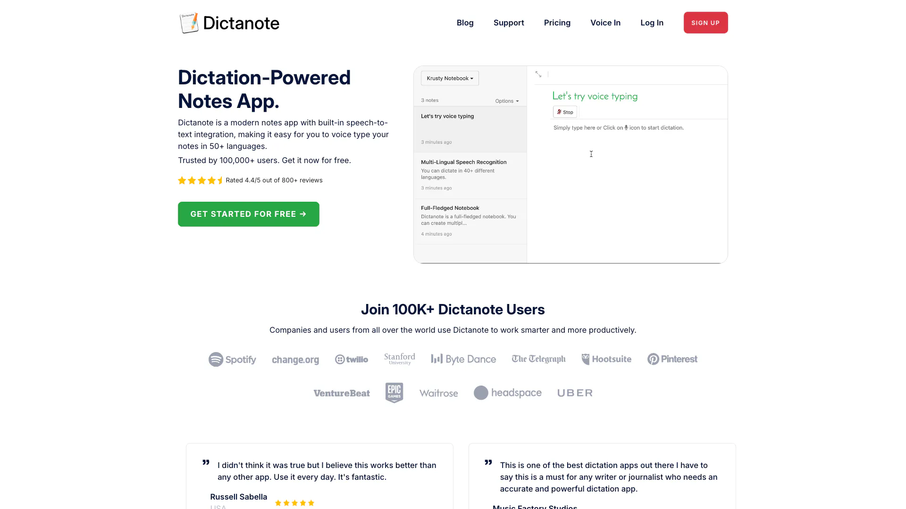Select the Multi-Lingual Speech Recognition note

[470, 175]
